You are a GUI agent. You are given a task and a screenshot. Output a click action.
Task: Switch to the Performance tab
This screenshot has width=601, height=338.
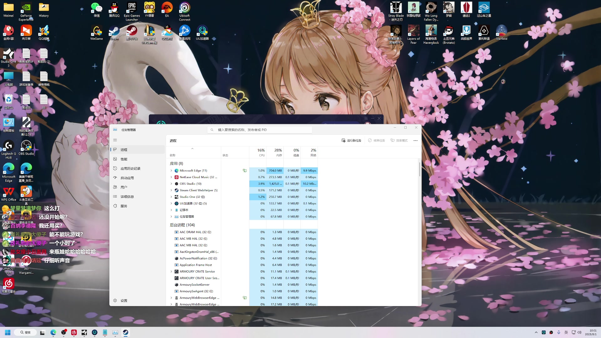(138, 159)
